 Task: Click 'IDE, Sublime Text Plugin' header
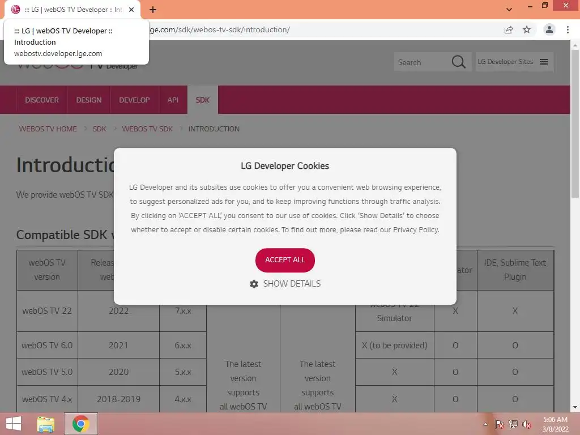click(x=515, y=270)
